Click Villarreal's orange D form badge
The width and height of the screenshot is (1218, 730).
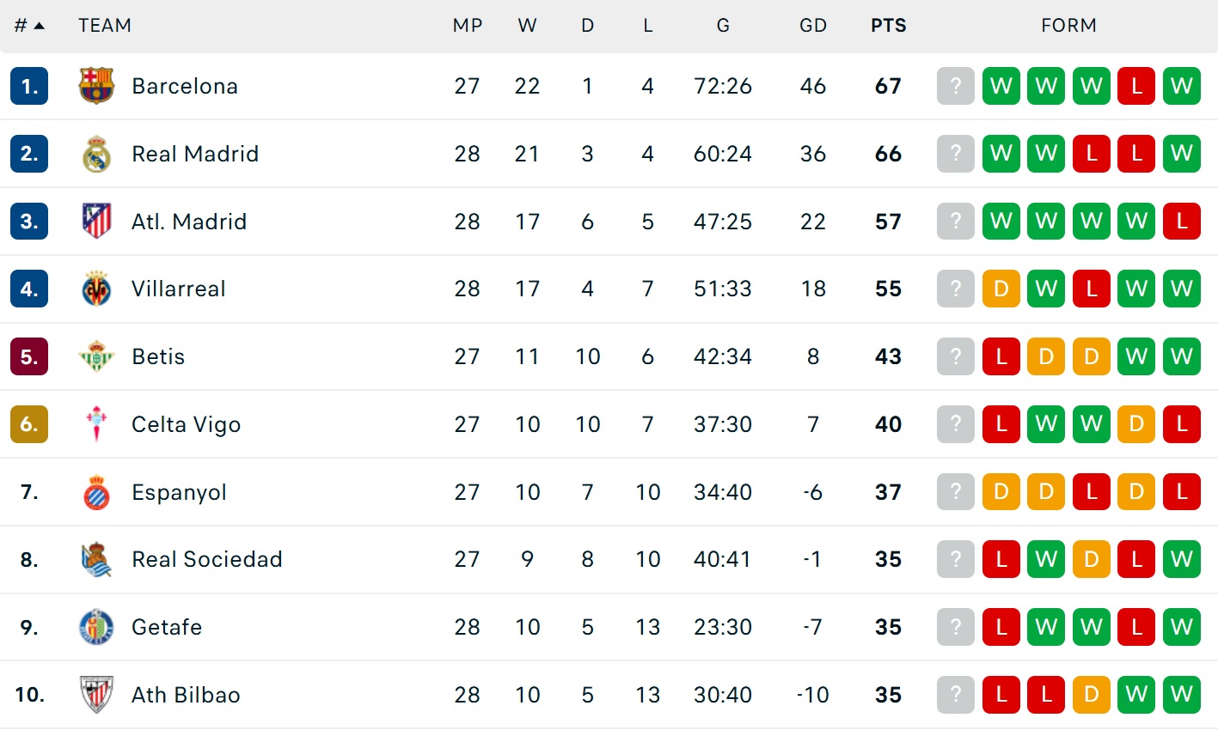click(1001, 289)
